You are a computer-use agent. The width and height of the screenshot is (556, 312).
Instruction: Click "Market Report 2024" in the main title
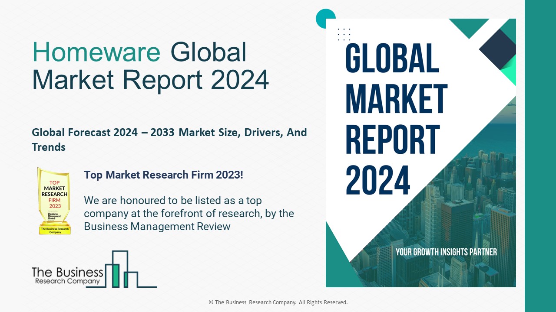pyautogui.click(x=149, y=81)
